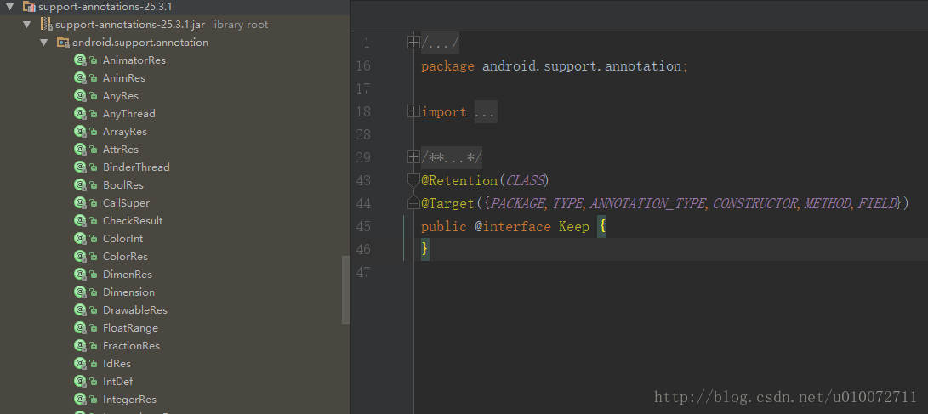This screenshot has width=928, height=414.
Task: Click the package declaration android.support.annotation
Action: pyautogui.click(x=582, y=66)
